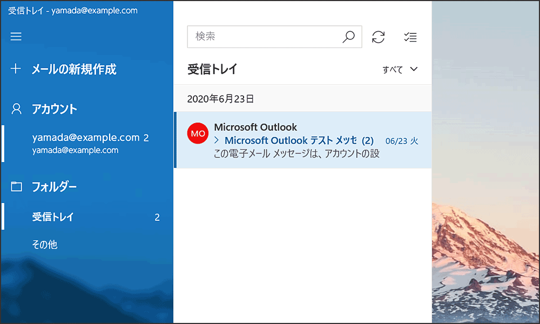Open the アカウント section
The width and height of the screenshot is (540, 324).
point(55,109)
